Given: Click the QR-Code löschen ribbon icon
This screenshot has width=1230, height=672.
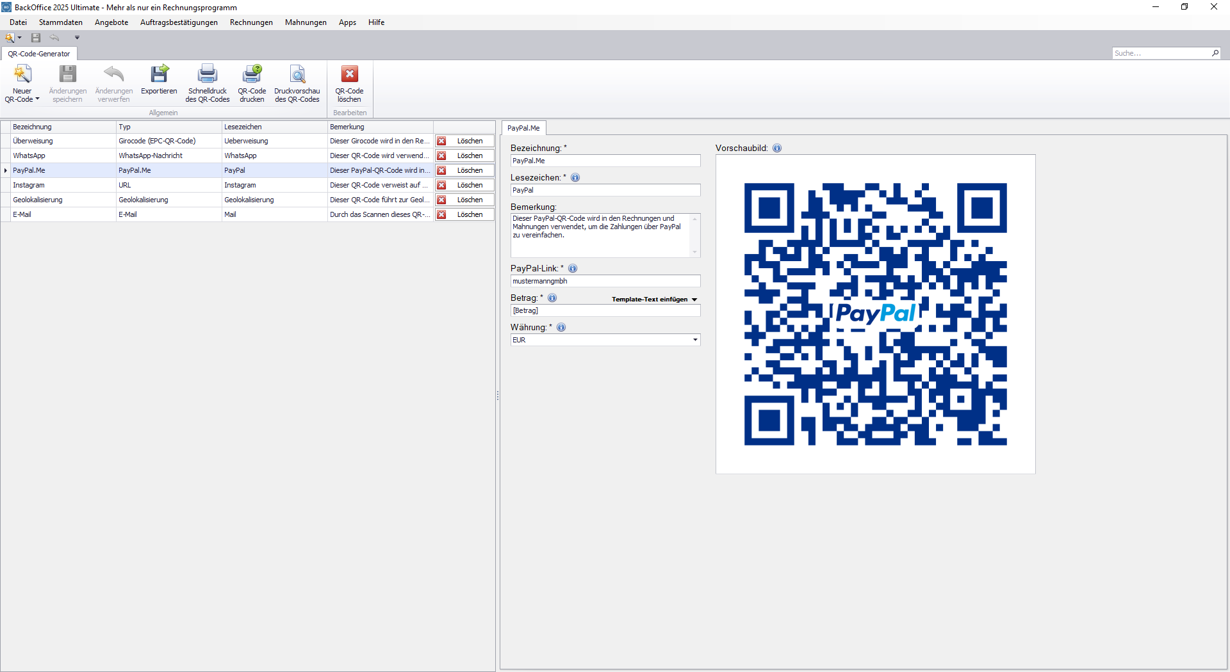Looking at the screenshot, I should 350,74.
